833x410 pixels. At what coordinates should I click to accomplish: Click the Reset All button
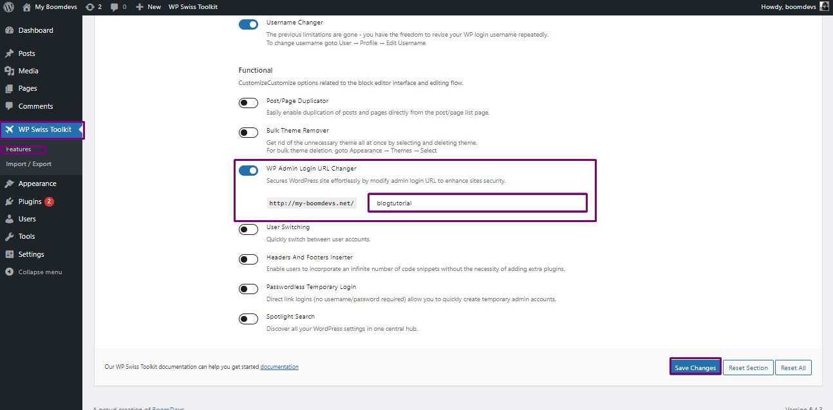click(793, 368)
